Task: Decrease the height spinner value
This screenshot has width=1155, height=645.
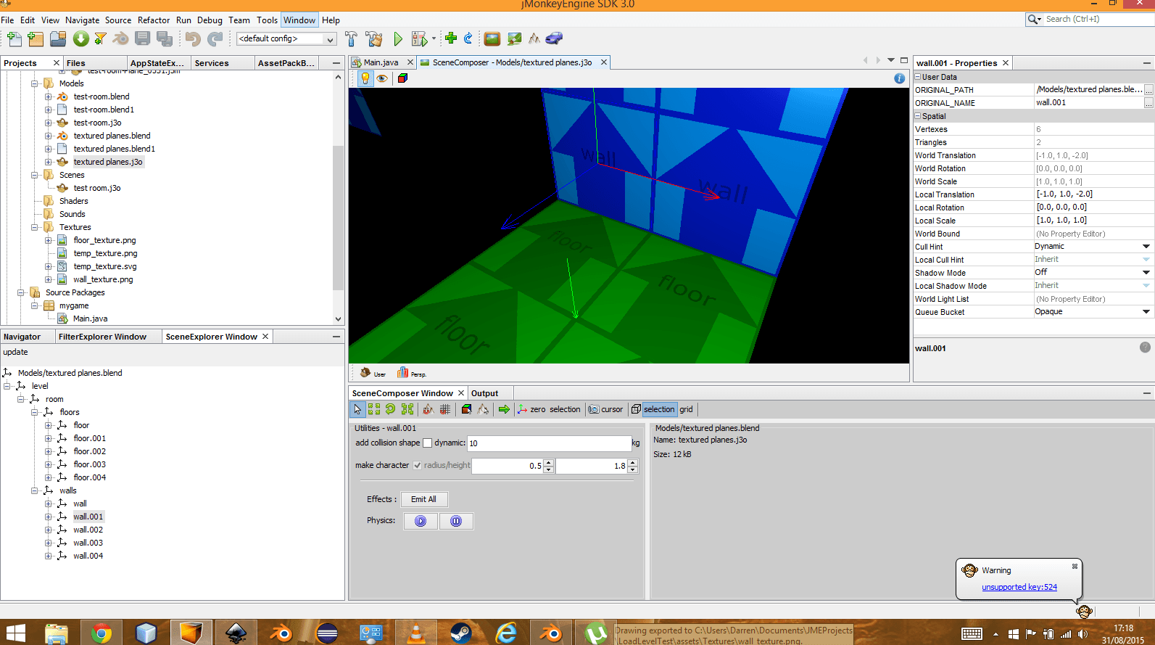Action: pos(633,469)
